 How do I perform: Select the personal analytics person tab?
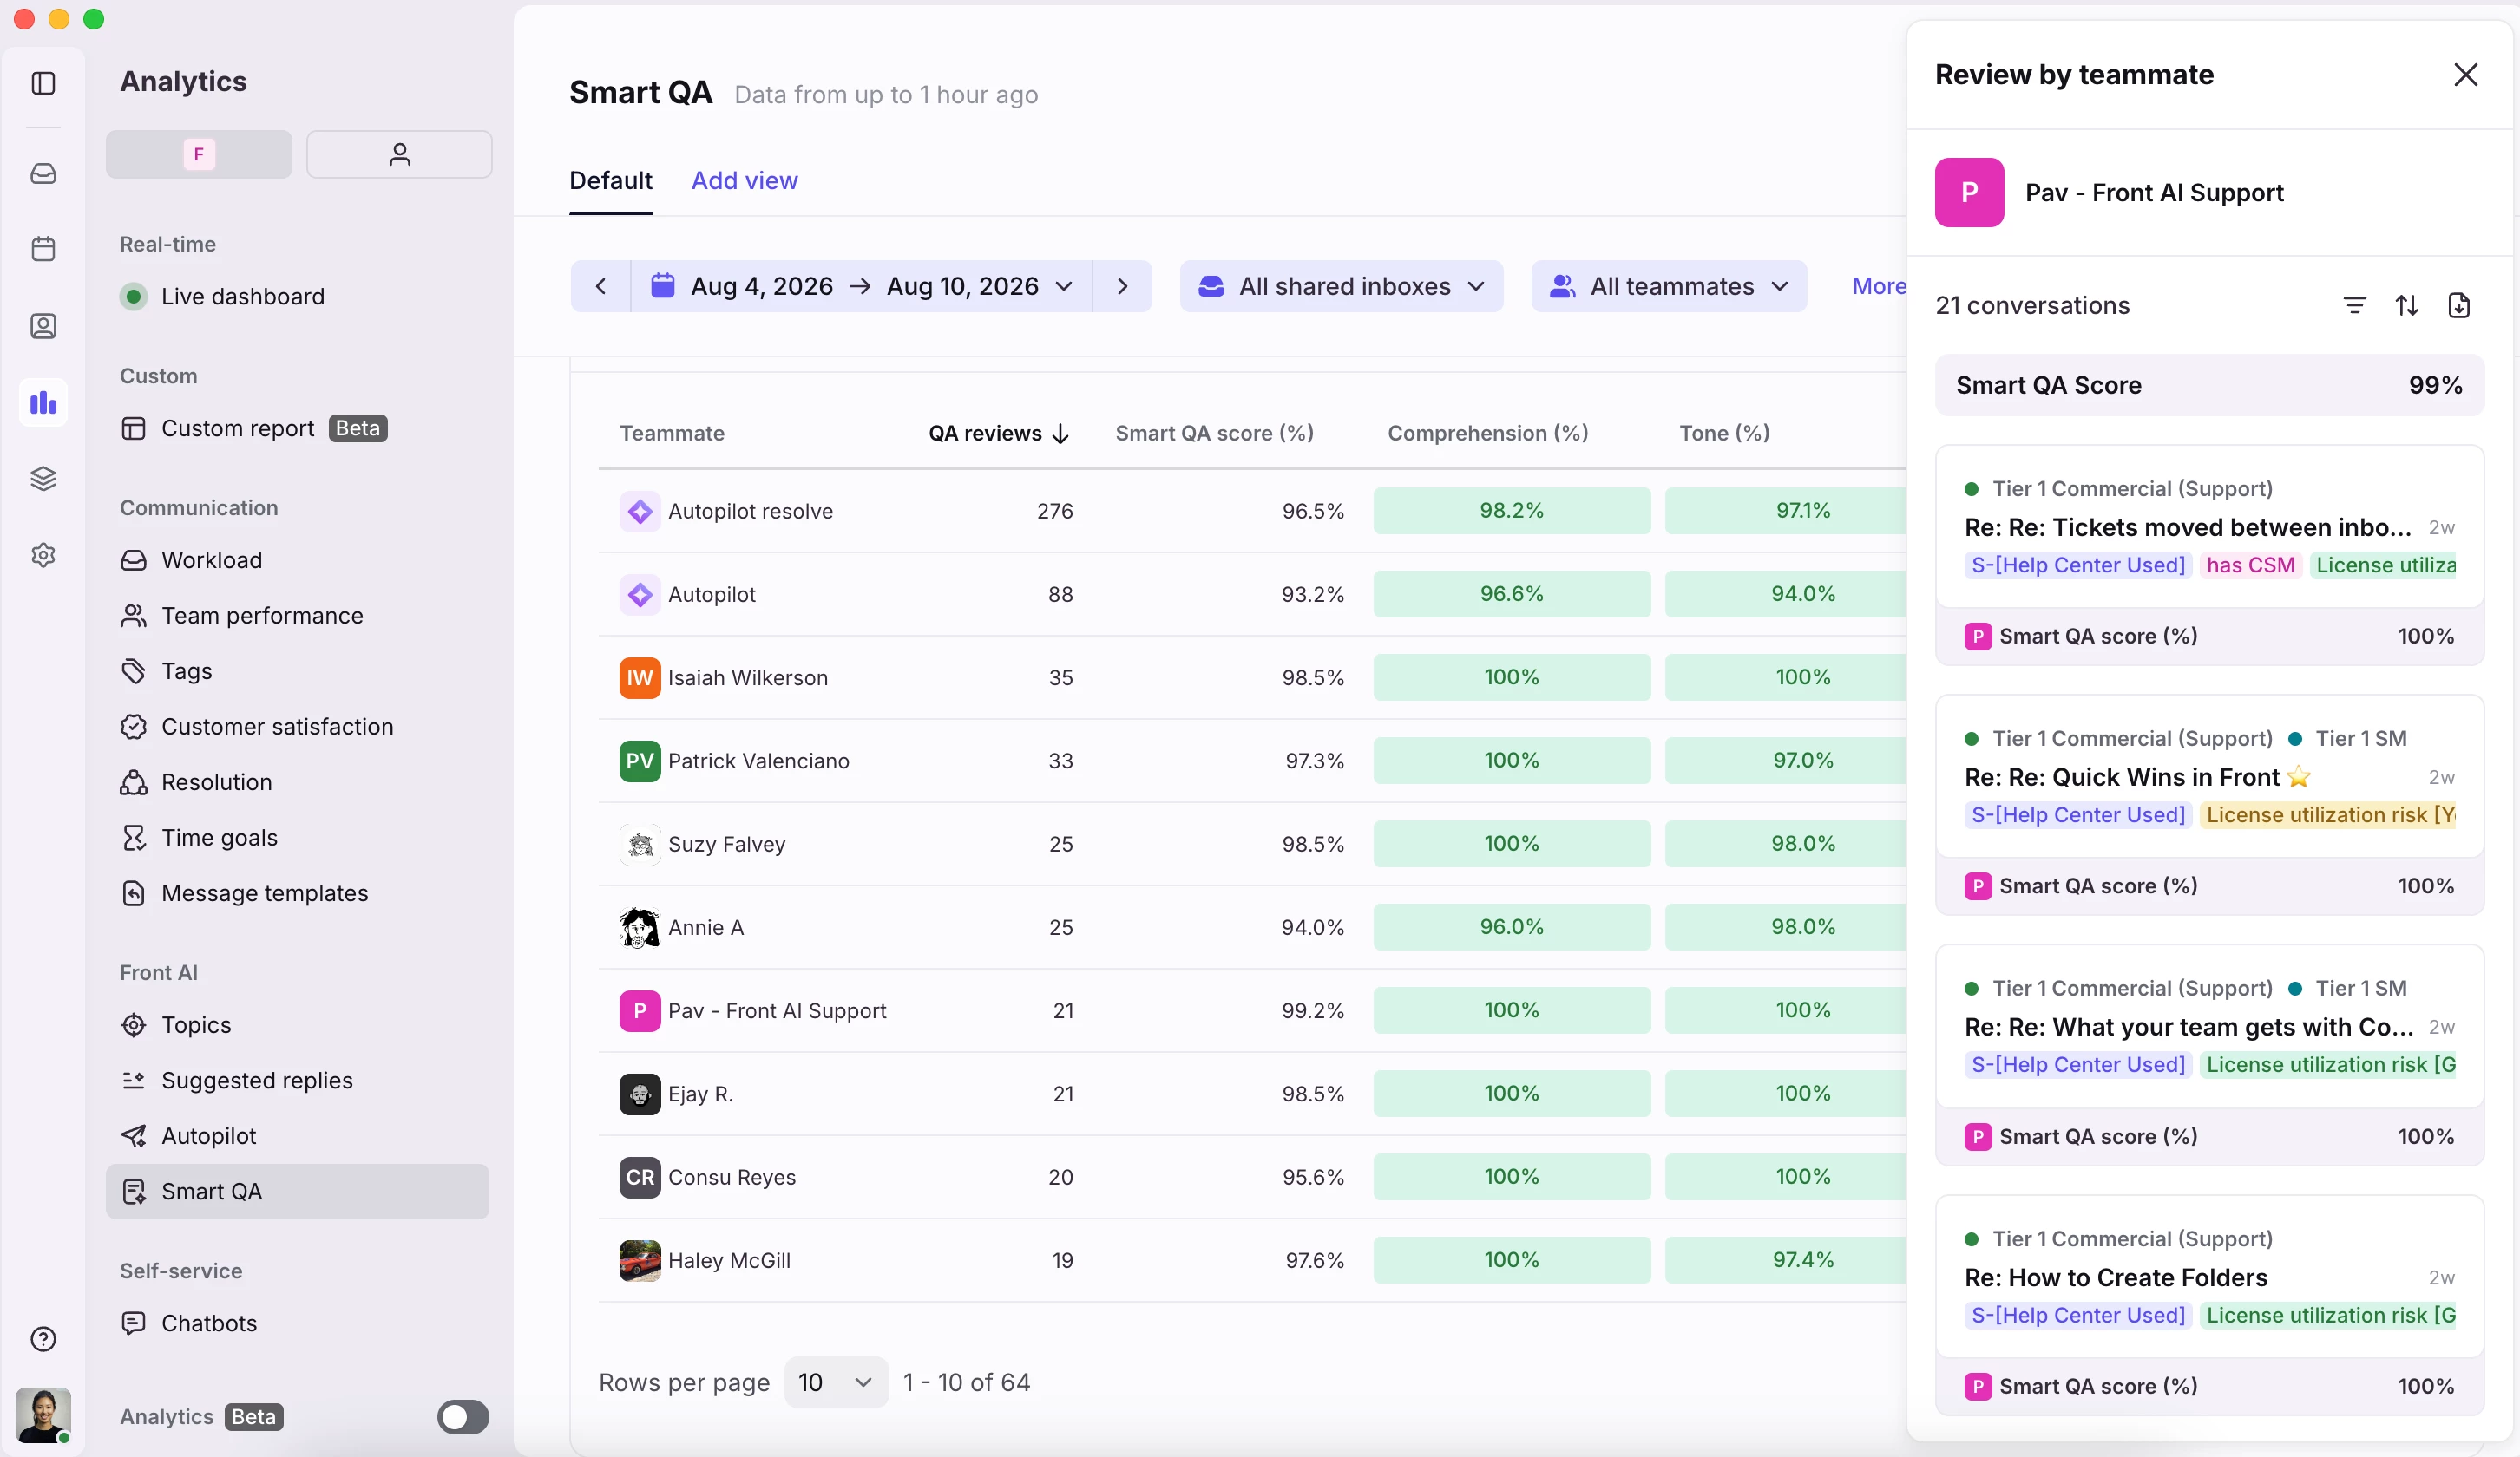click(399, 154)
